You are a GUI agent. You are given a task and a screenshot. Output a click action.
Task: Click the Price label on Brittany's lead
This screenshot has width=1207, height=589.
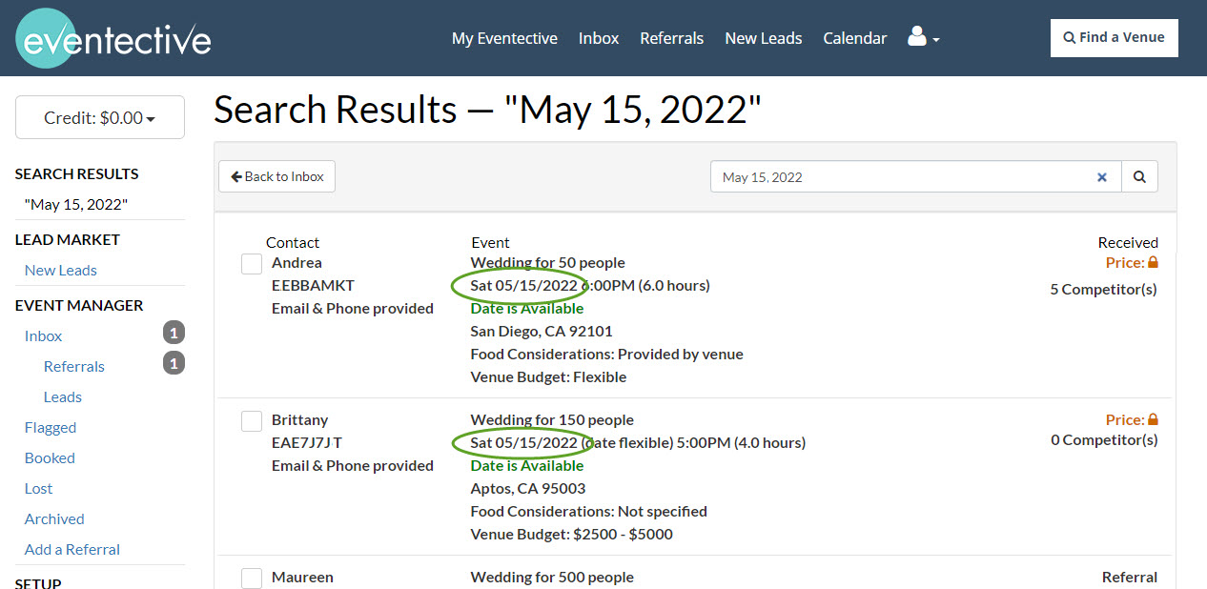(x=1125, y=419)
